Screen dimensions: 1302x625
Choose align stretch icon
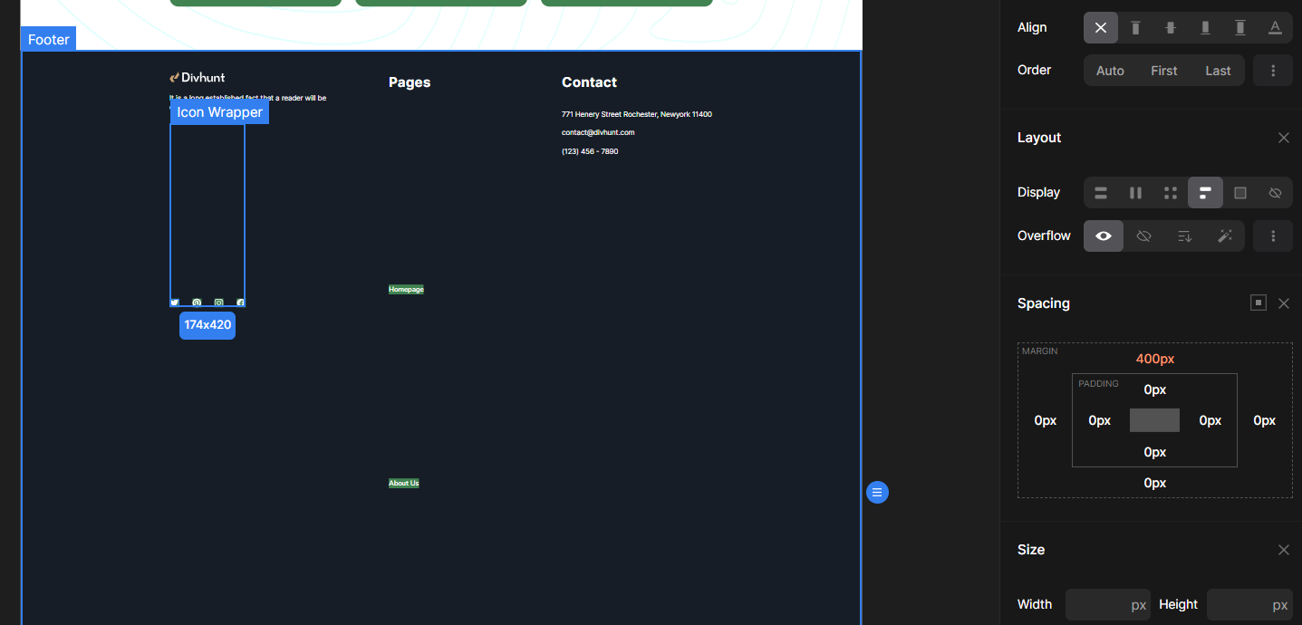tap(1240, 27)
